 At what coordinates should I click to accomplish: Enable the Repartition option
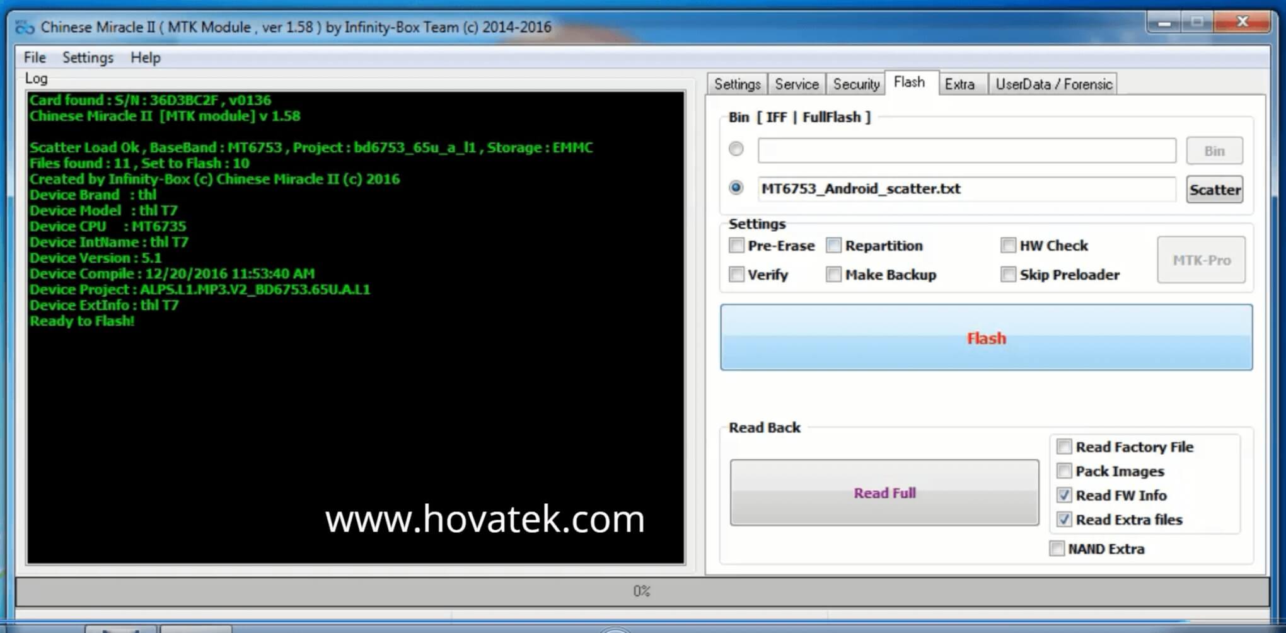pyautogui.click(x=834, y=246)
